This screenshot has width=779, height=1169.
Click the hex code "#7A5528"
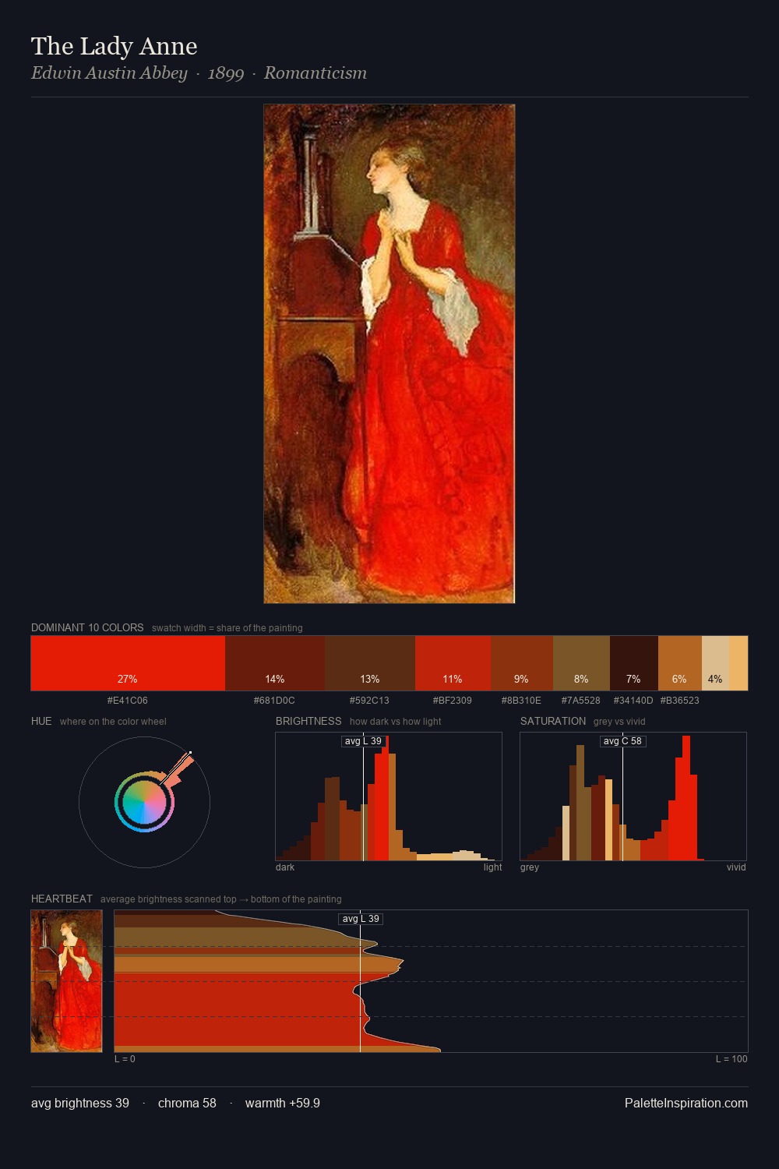pos(581,701)
